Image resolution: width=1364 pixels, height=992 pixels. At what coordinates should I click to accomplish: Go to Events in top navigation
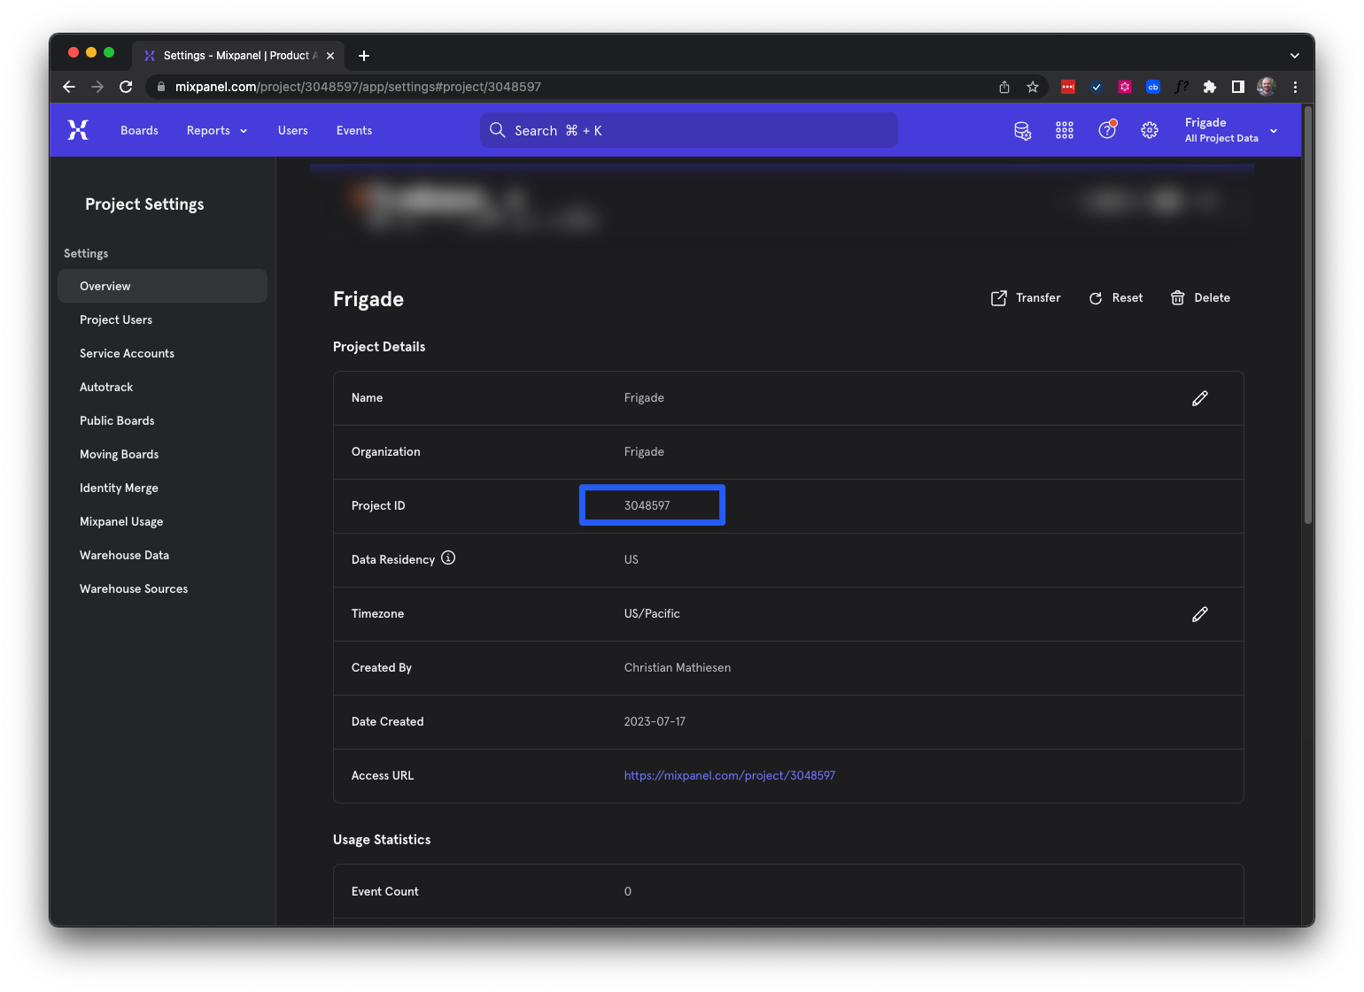point(354,131)
